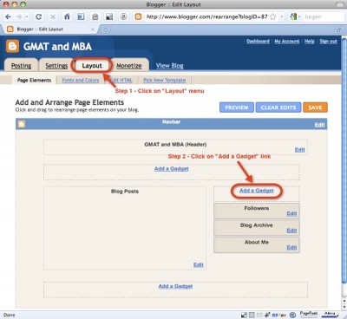Open the address bar history dropdown

point(282,16)
